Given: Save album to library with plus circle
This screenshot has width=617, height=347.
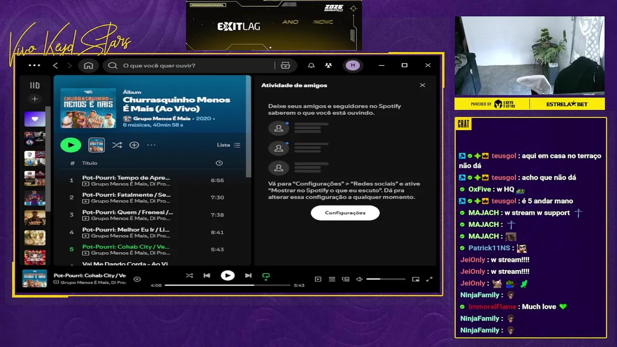Looking at the screenshot, I should (134, 145).
